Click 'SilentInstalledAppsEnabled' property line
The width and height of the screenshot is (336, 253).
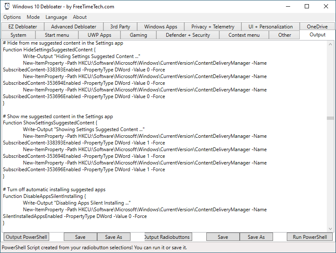pos(75,216)
